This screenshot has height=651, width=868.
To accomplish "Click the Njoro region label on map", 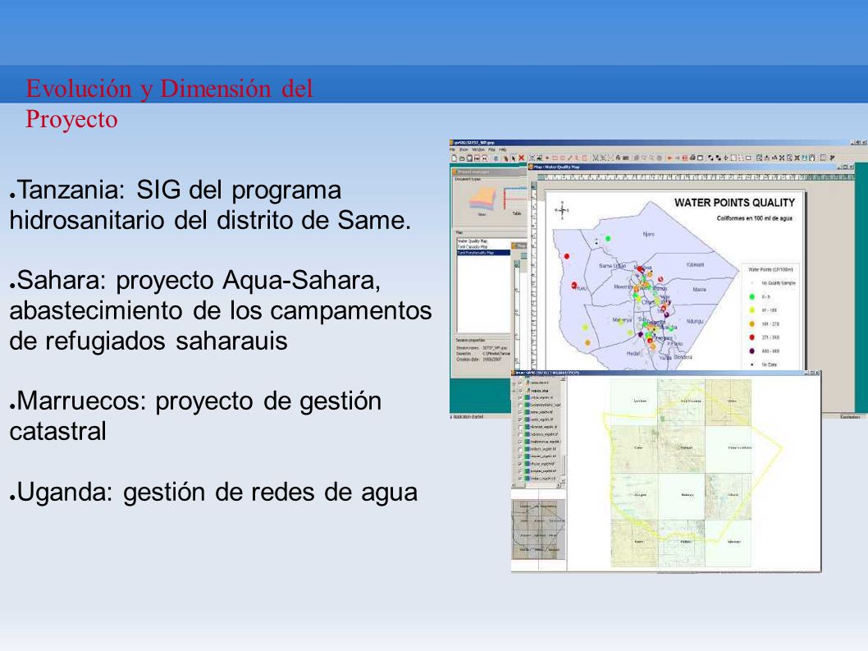I will point(649,234).
